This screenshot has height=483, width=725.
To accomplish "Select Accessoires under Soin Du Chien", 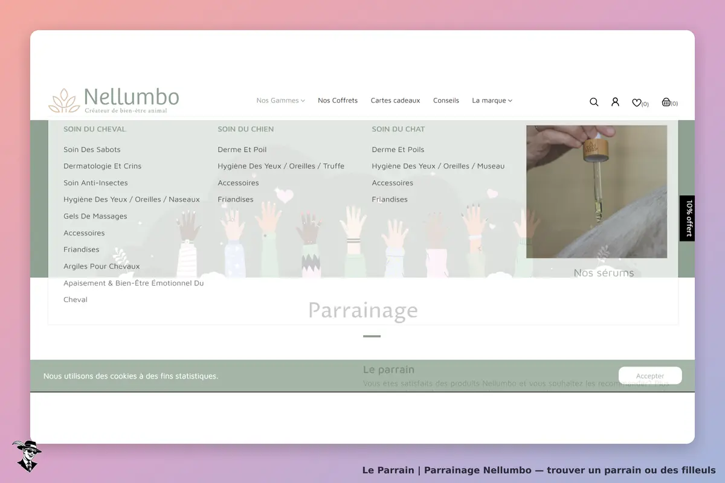I will click(x=238, y=183).
